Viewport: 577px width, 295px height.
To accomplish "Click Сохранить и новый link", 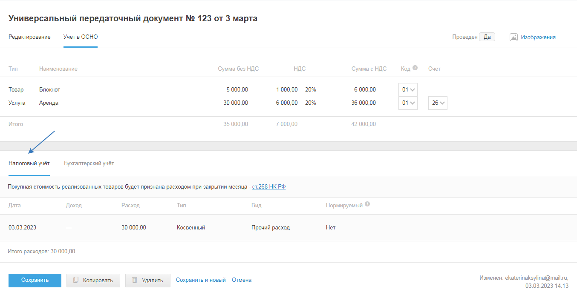I will tap(201, 280).
